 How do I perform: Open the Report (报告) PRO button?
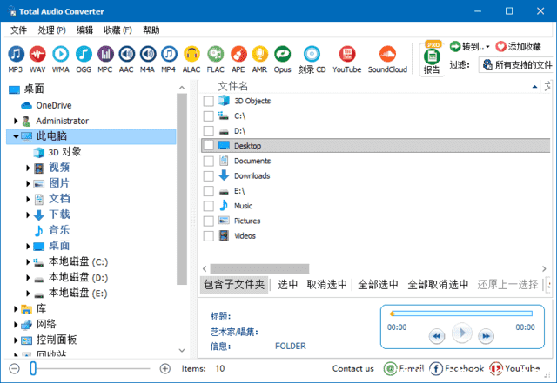(x=432, y=59)
